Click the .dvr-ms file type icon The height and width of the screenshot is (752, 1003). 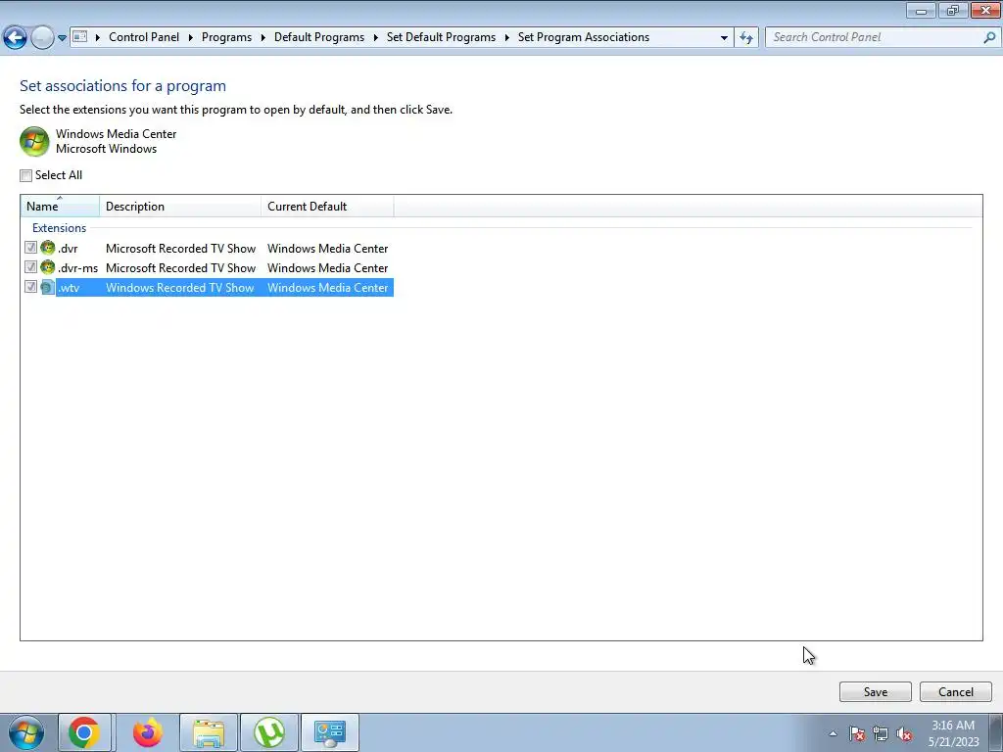(x=47, y=267)
